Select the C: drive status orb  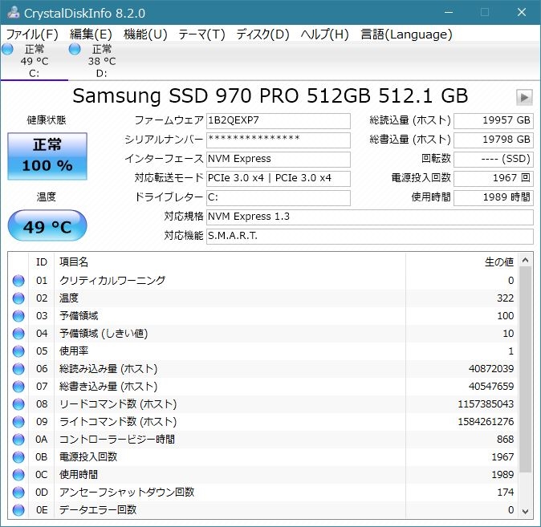click(8, 50)
